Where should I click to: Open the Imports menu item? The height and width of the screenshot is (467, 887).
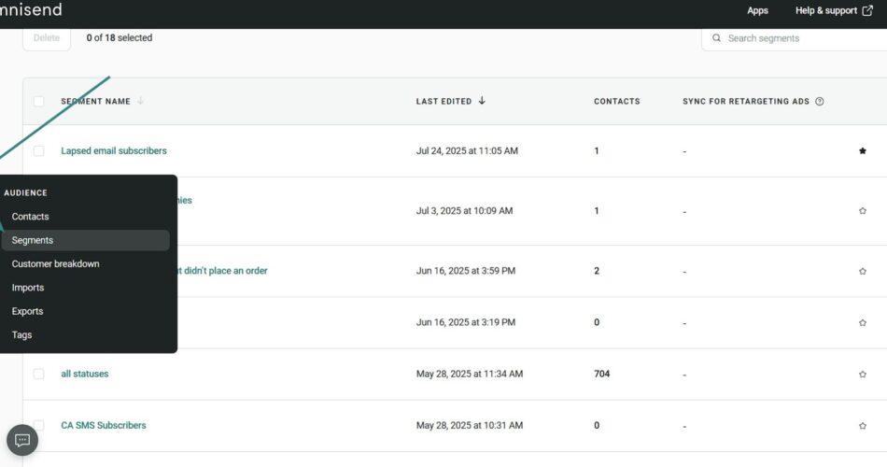pyautogui.click(x=27, y=288)
